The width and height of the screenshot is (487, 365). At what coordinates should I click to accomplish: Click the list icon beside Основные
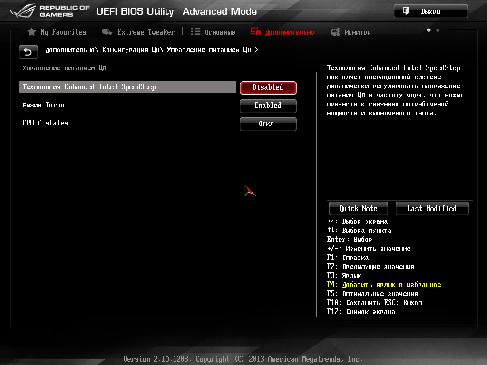point(195,32)
